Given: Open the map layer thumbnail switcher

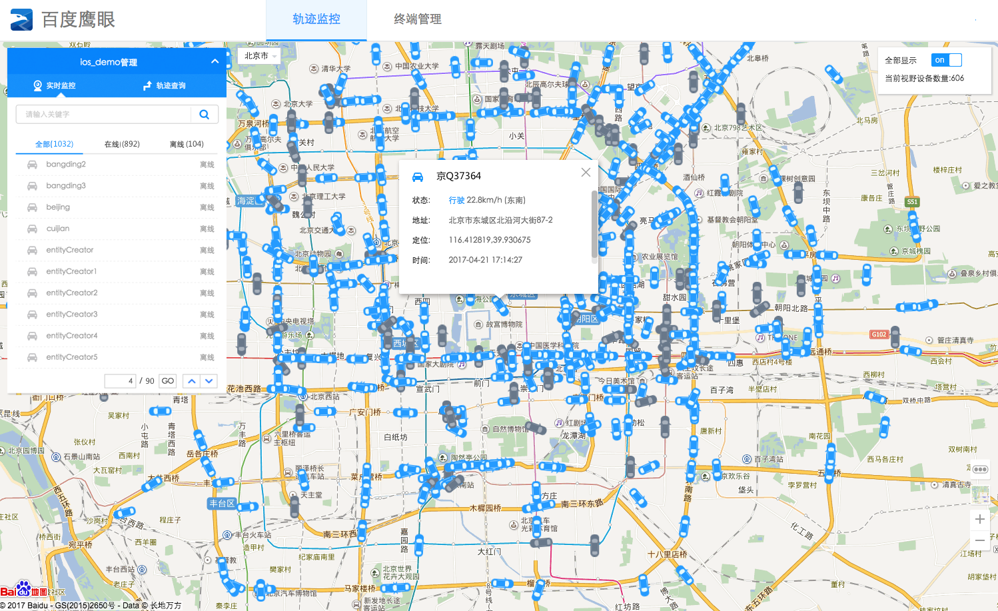Looking at the screenshot, I should (980, 494).
